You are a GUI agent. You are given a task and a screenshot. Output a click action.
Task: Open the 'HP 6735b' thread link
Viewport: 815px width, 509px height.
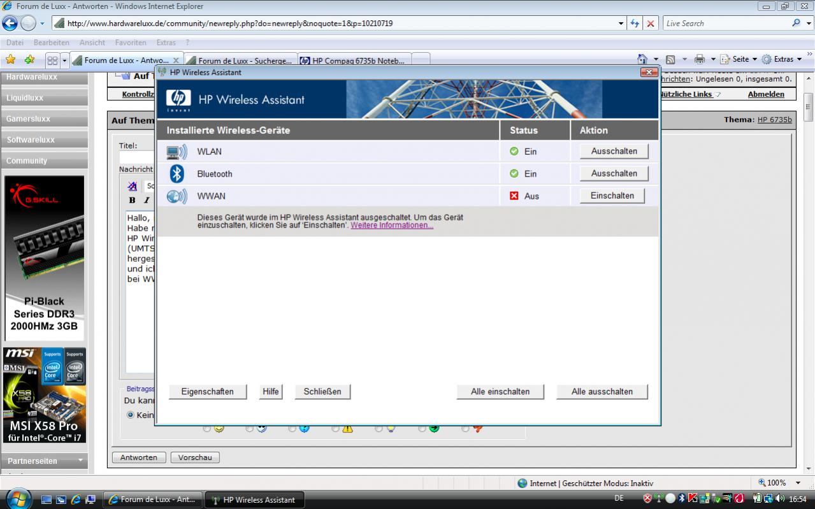(x=774, y=120)
